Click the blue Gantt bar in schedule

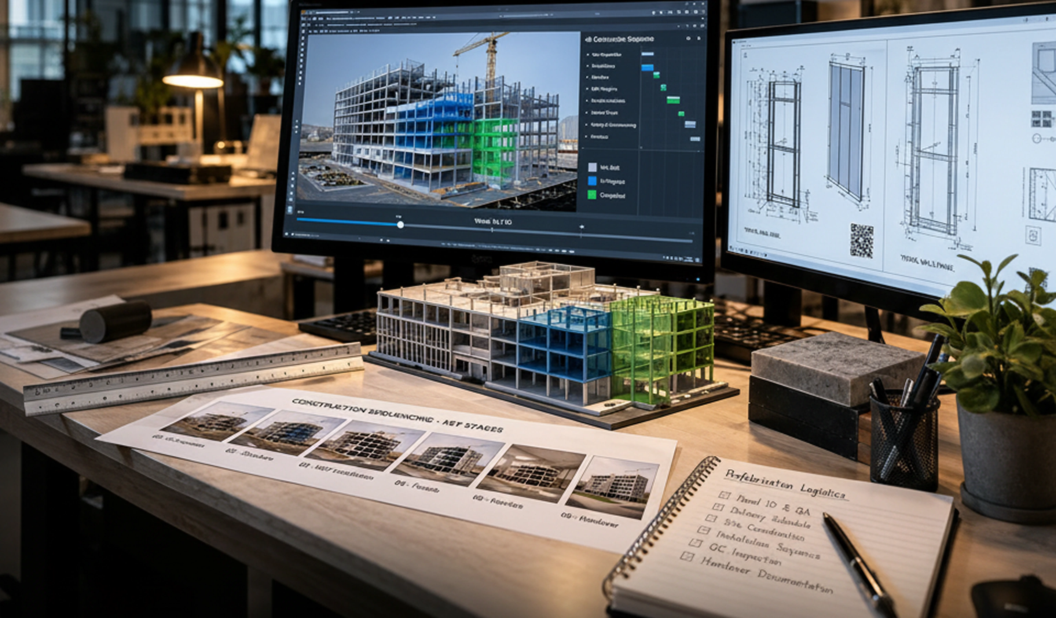[647, 67]
